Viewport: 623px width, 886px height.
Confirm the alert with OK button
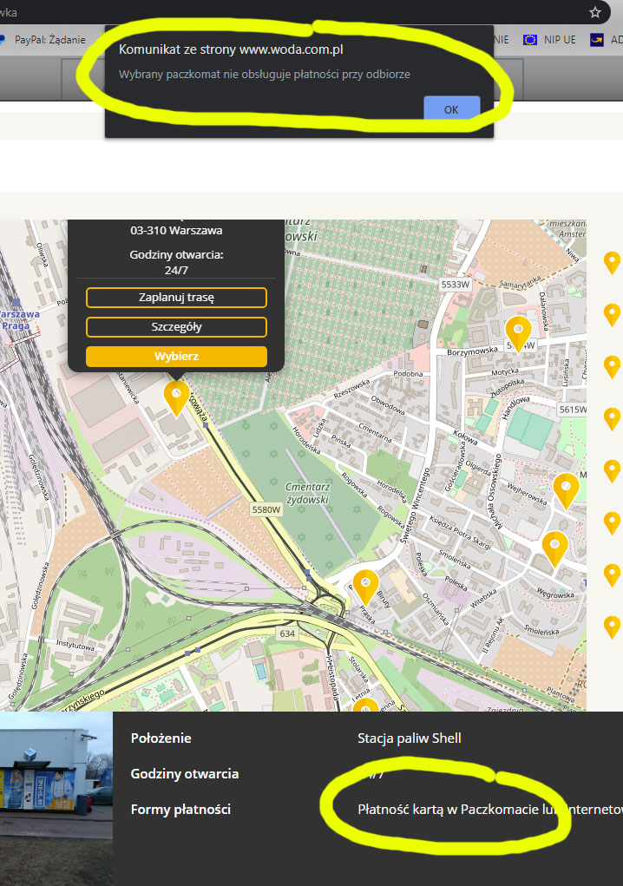(x=451, y=109)
